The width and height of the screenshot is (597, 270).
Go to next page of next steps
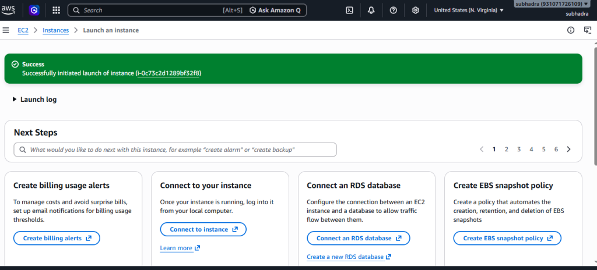569,149
